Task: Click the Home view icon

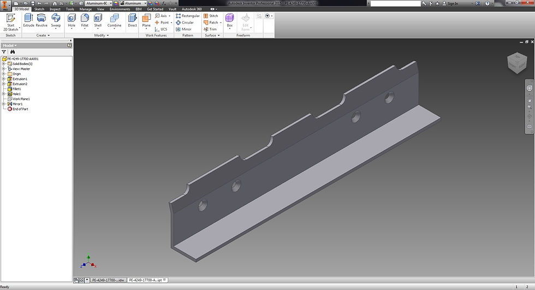Action: coord(55,3)
